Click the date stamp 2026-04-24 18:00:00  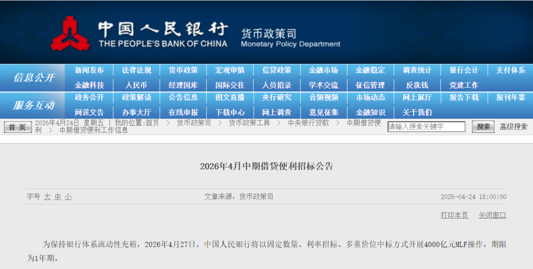473,197
